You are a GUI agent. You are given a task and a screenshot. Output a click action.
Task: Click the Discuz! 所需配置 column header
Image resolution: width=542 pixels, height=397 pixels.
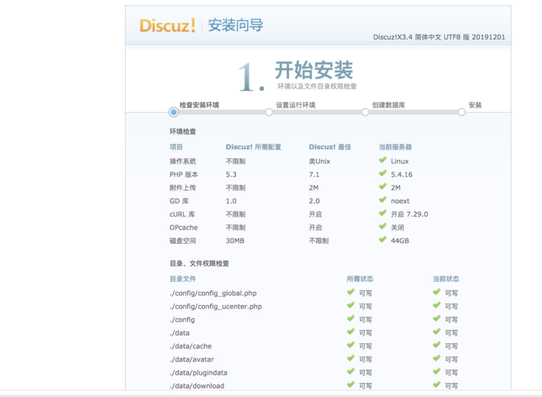click(253, 147)
